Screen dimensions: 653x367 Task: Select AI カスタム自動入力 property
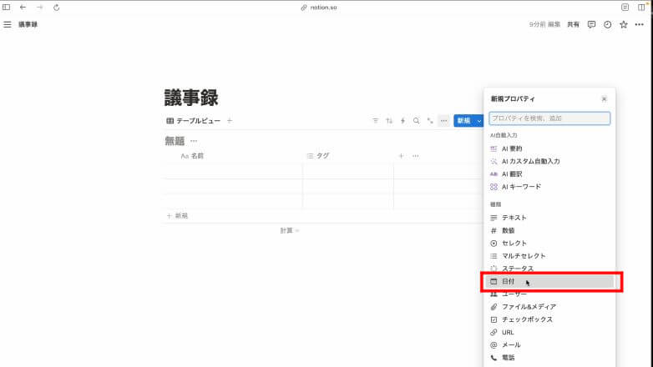pos(549,161)
